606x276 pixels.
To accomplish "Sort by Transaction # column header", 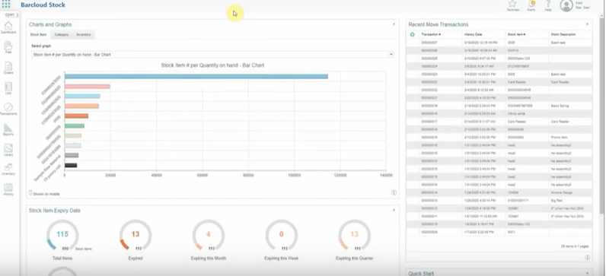I will (431, 34).
